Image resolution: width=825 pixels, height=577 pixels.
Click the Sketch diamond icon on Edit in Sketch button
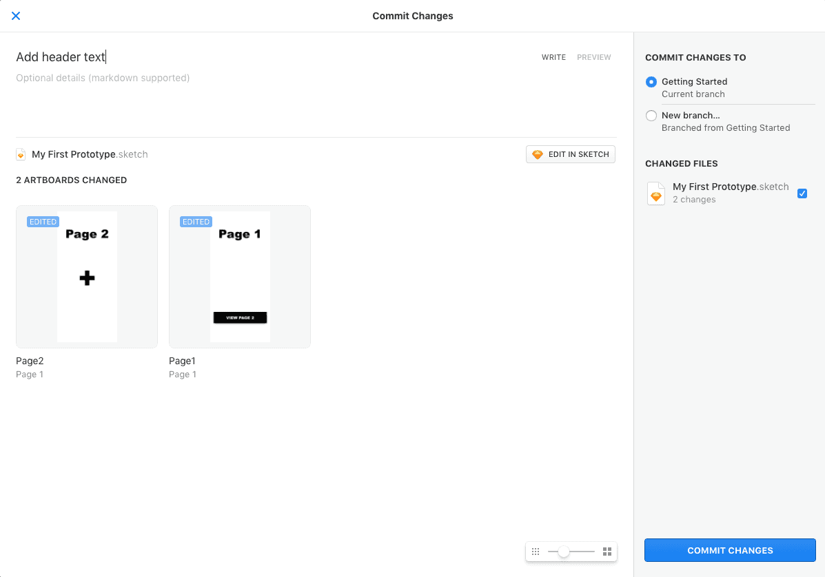tap(538, 154)
